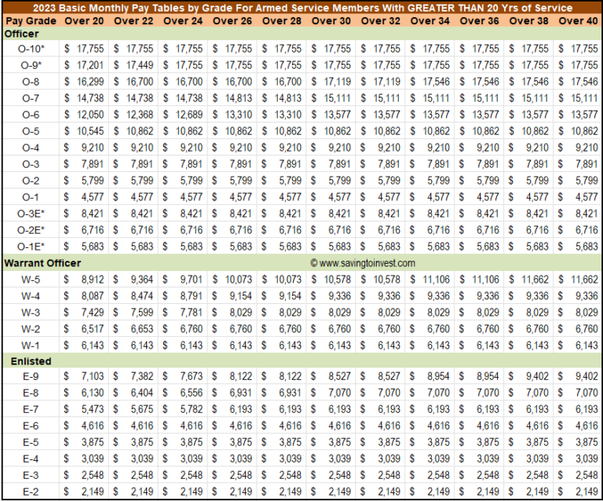Select the O-10* pay grade row label
This screenshot has width=603, height=501.
pos(31,49)
